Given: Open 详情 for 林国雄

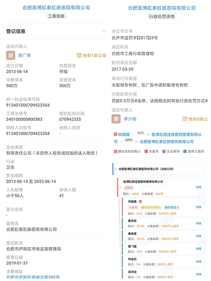Looking at the screenshot, I should [x=198, y=207].
